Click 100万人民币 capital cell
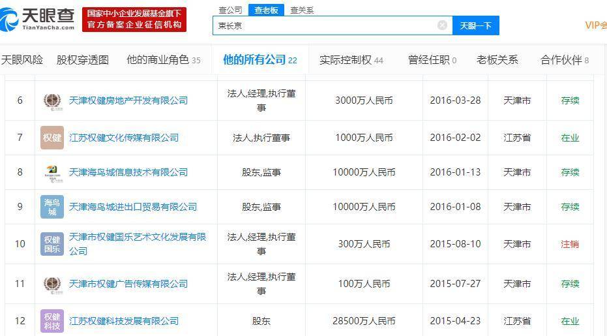 coord(364,284)
